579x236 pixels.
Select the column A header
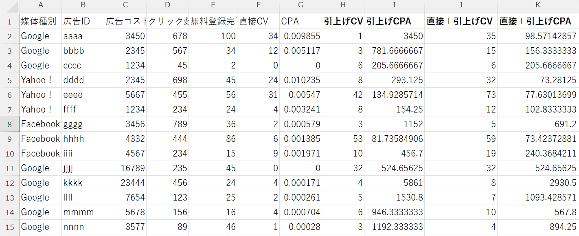(x=40, y=5)
